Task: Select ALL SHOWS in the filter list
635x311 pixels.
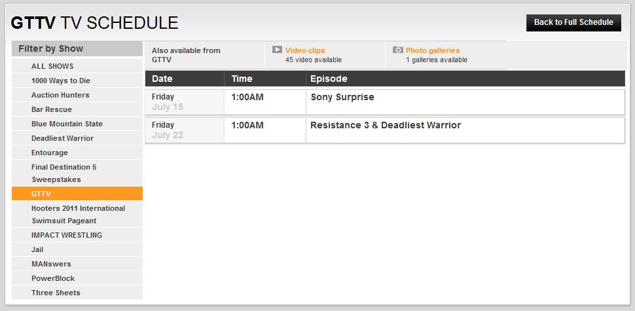Action: point(52,66)
